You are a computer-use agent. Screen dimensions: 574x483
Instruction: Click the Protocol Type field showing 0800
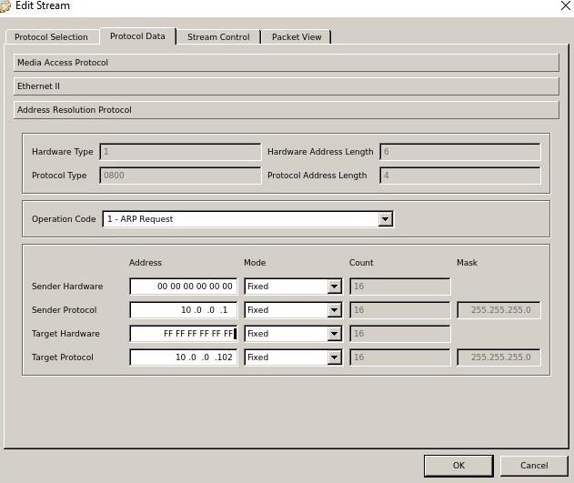coord(180,176)
